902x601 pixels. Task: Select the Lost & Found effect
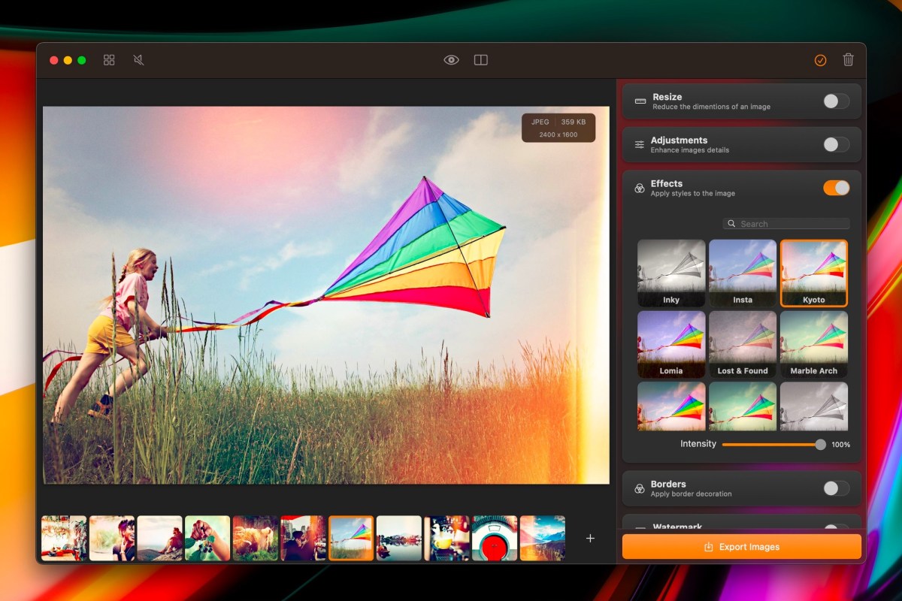tap(743, 344)
